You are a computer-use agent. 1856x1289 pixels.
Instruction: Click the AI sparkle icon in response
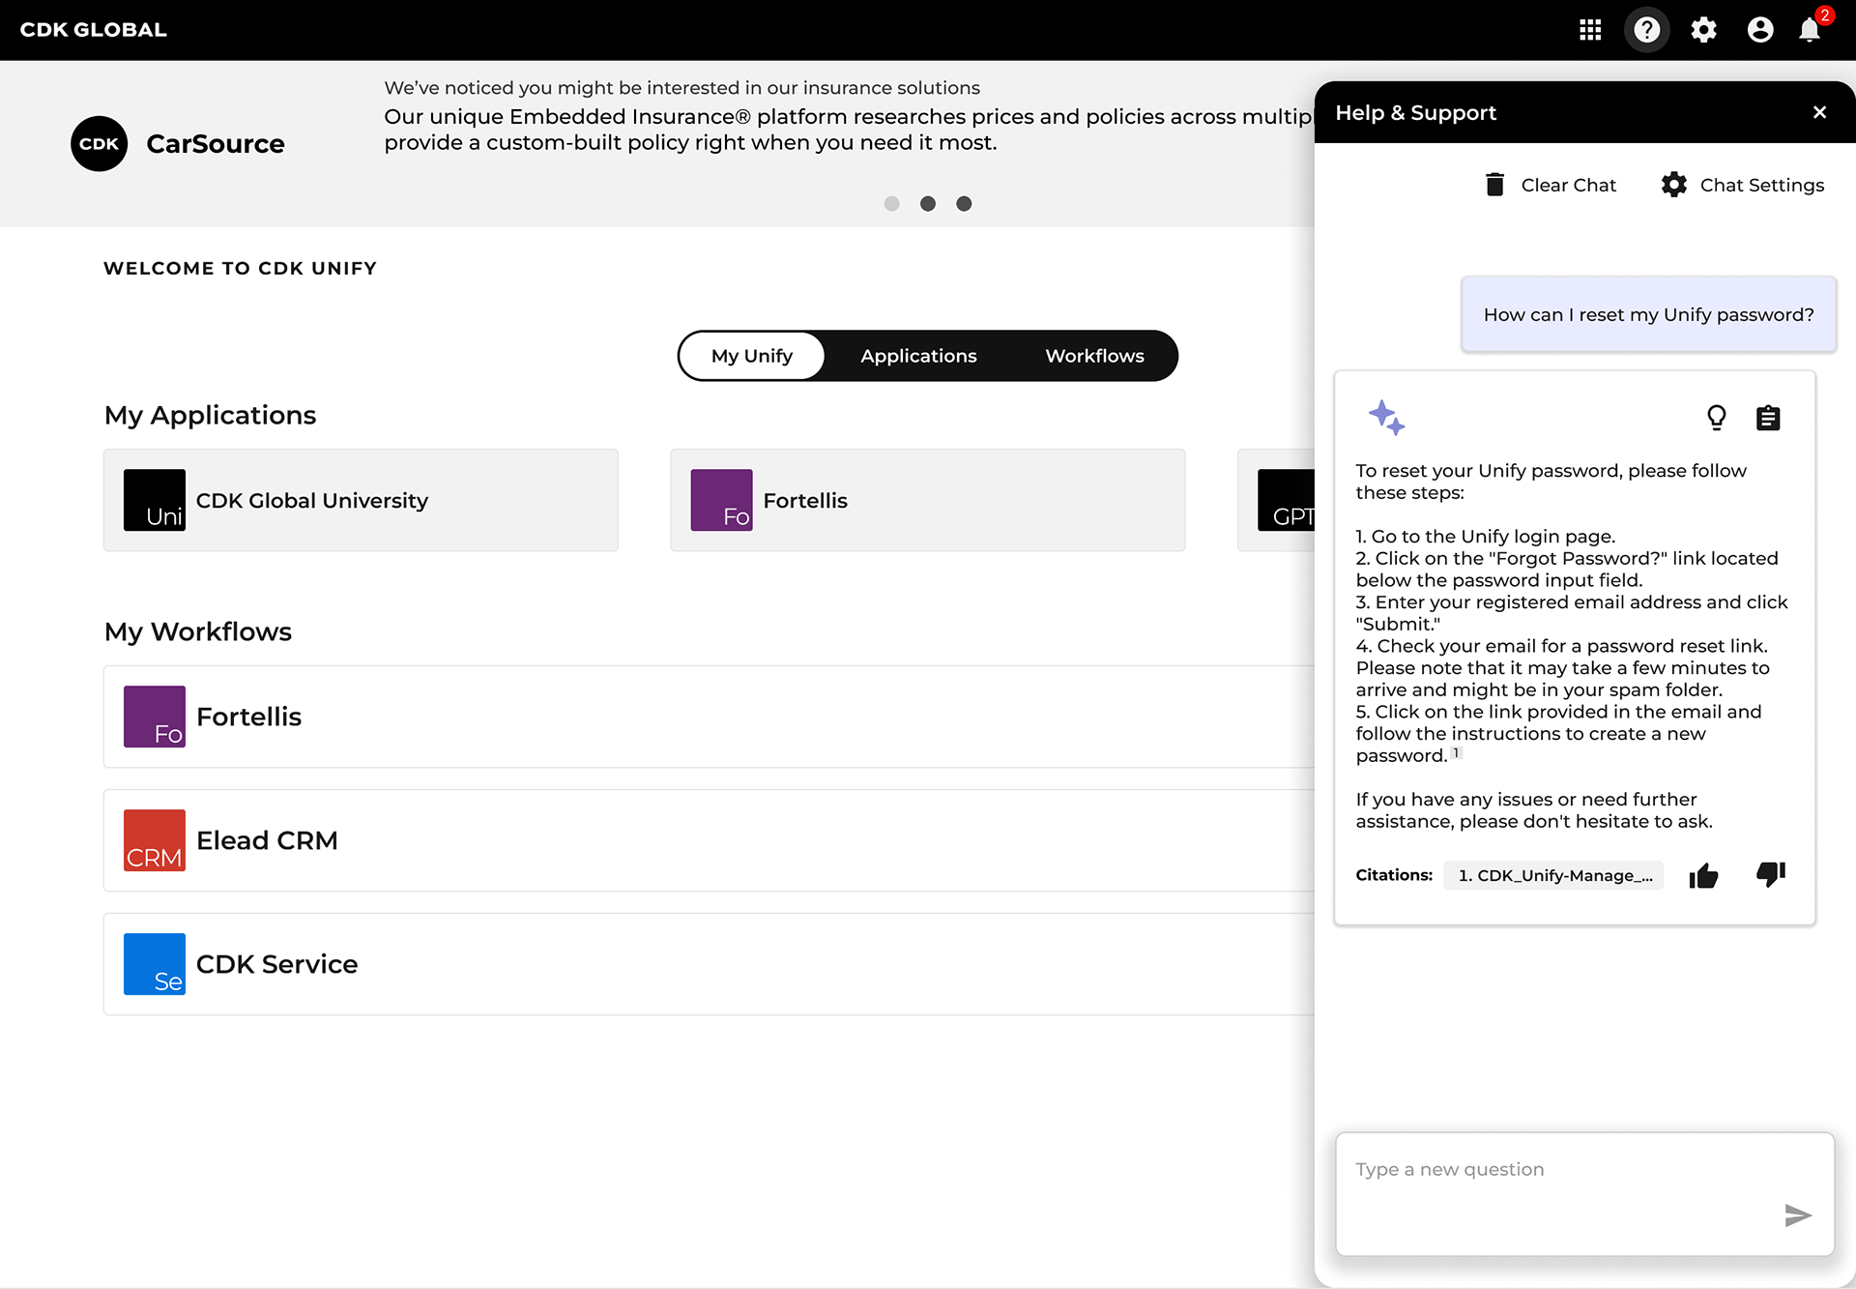tap(1386, 418)
